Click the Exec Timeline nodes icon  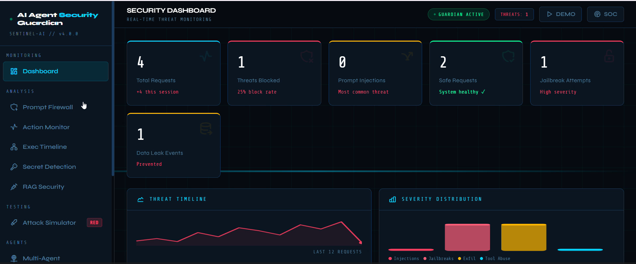(14, 147)
